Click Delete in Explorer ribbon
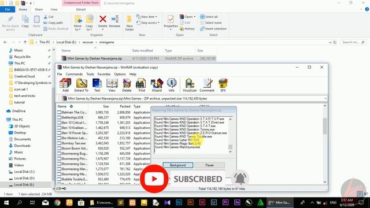This screenshot has width=370, height=208. tap(103, 22)
